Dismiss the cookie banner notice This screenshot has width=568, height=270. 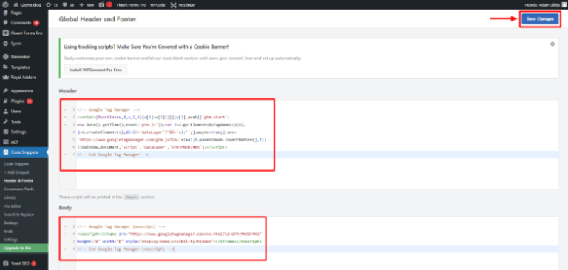[552, 44]
